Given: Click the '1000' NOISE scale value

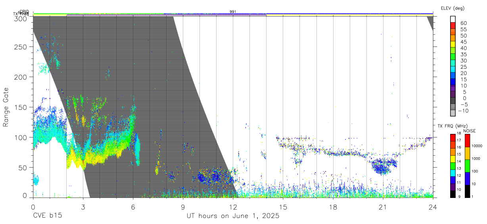Looking at the screenshot, I should pos(476,158).
